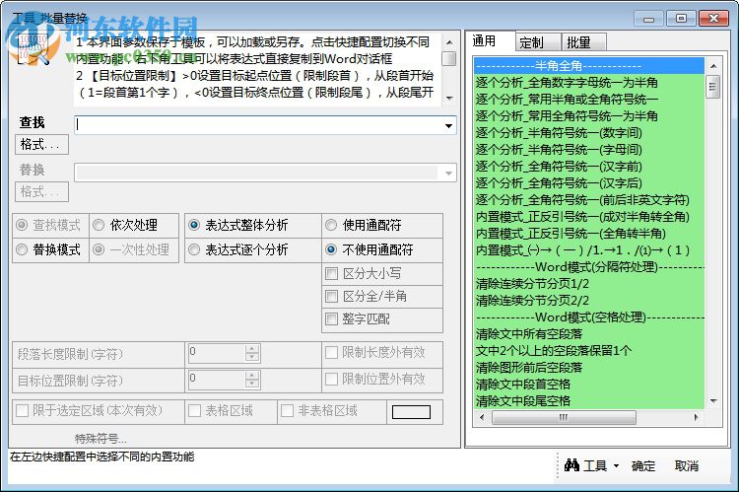This screenshot has height=492, width=739.
Task: Click the preset list vertical scrollbar thumb
Action: [712, 87]
